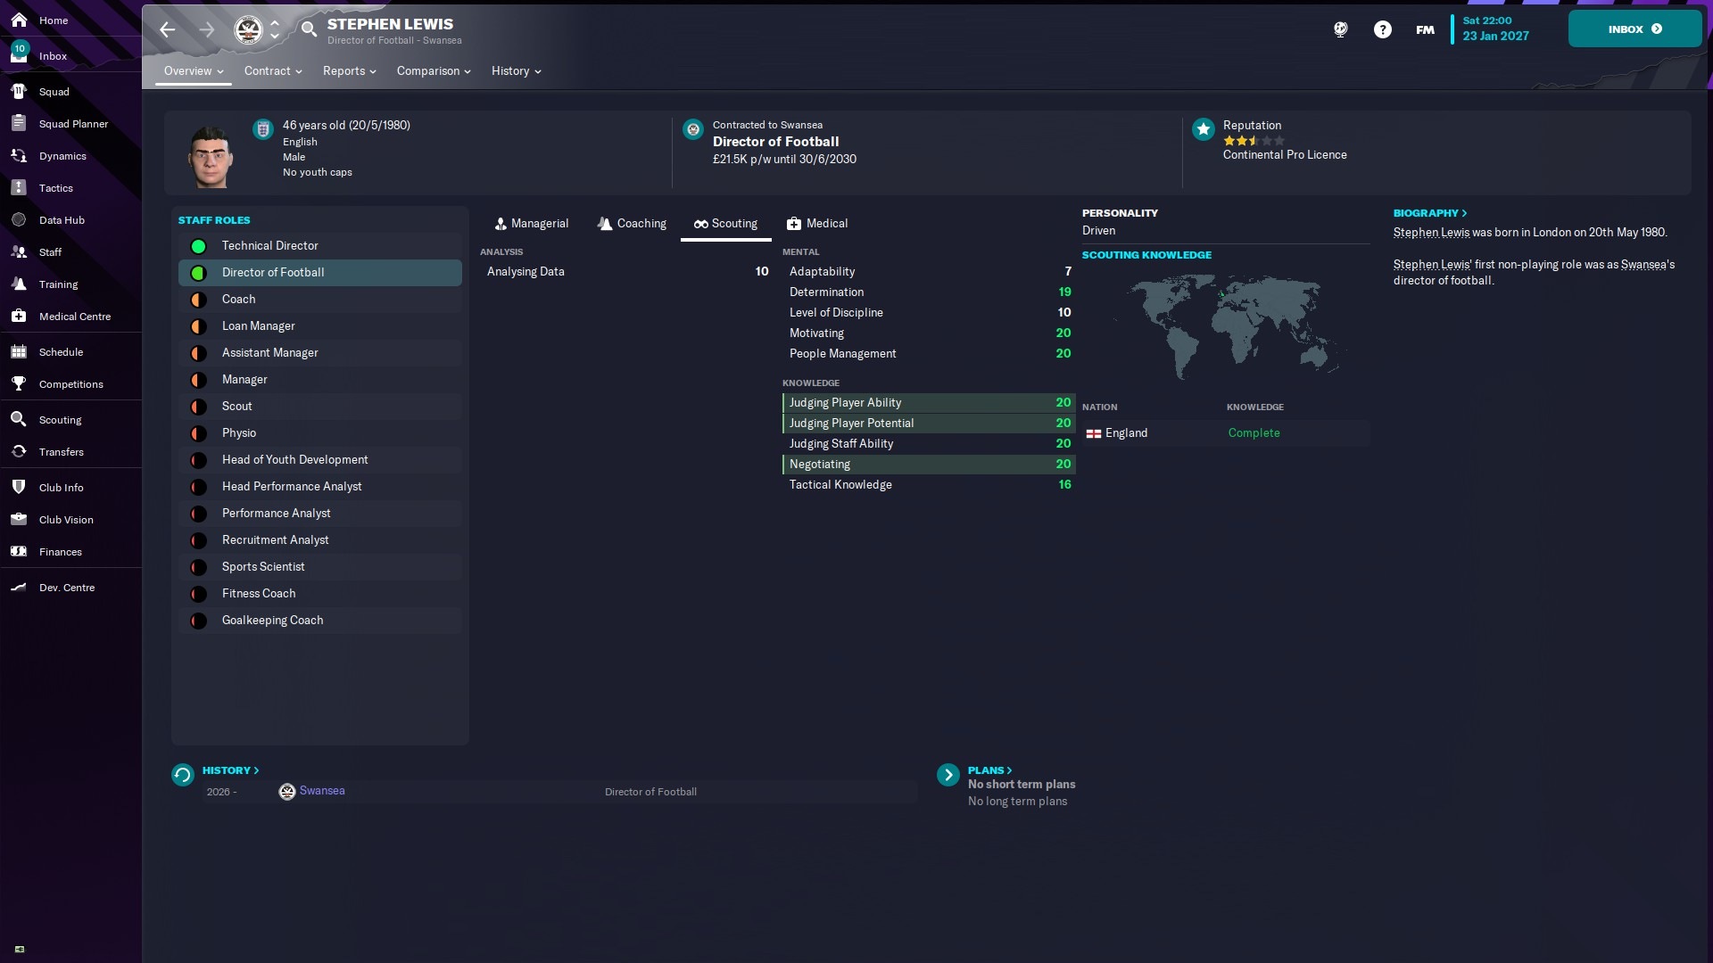Image resolution: width=1713 pixels, height=963 pixels.
Task: Open History dropdown menu in tab bar
Action: tap(516, 70)
